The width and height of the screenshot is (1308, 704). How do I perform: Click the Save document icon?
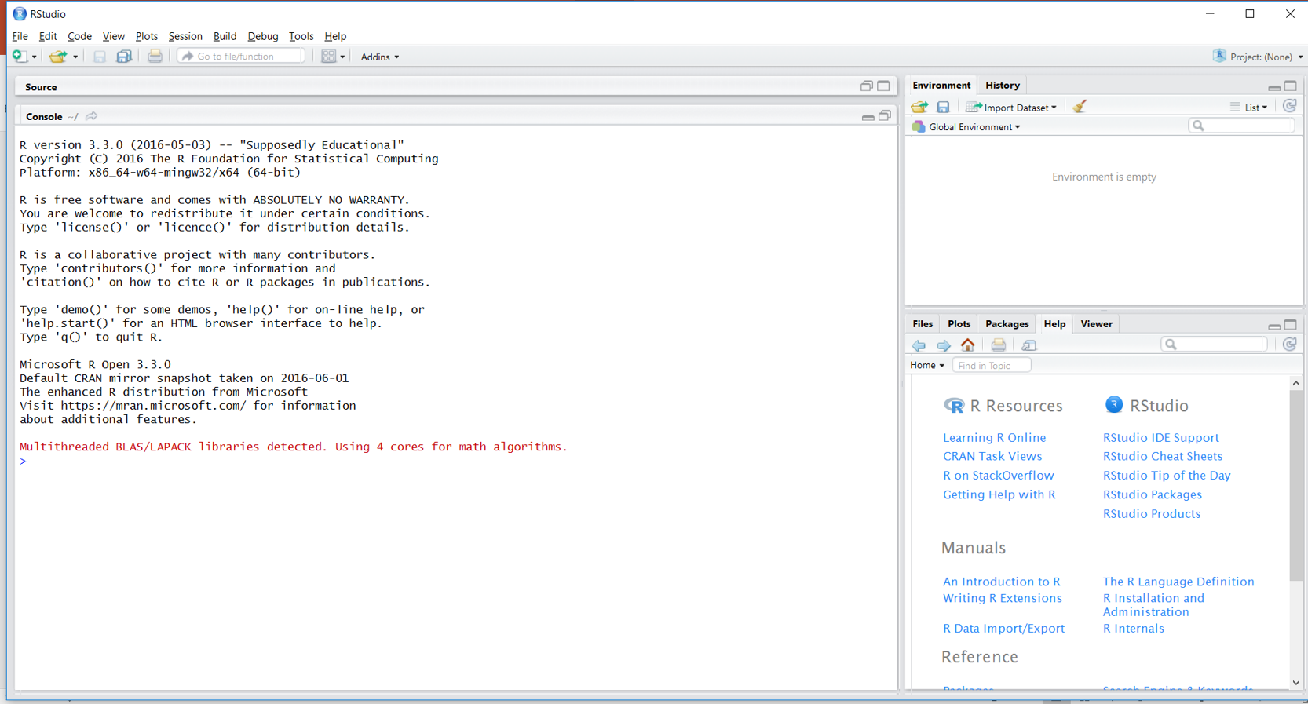100,57
